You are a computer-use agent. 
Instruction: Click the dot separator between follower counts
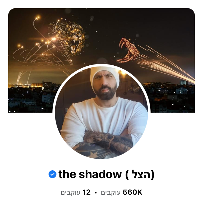96,193
